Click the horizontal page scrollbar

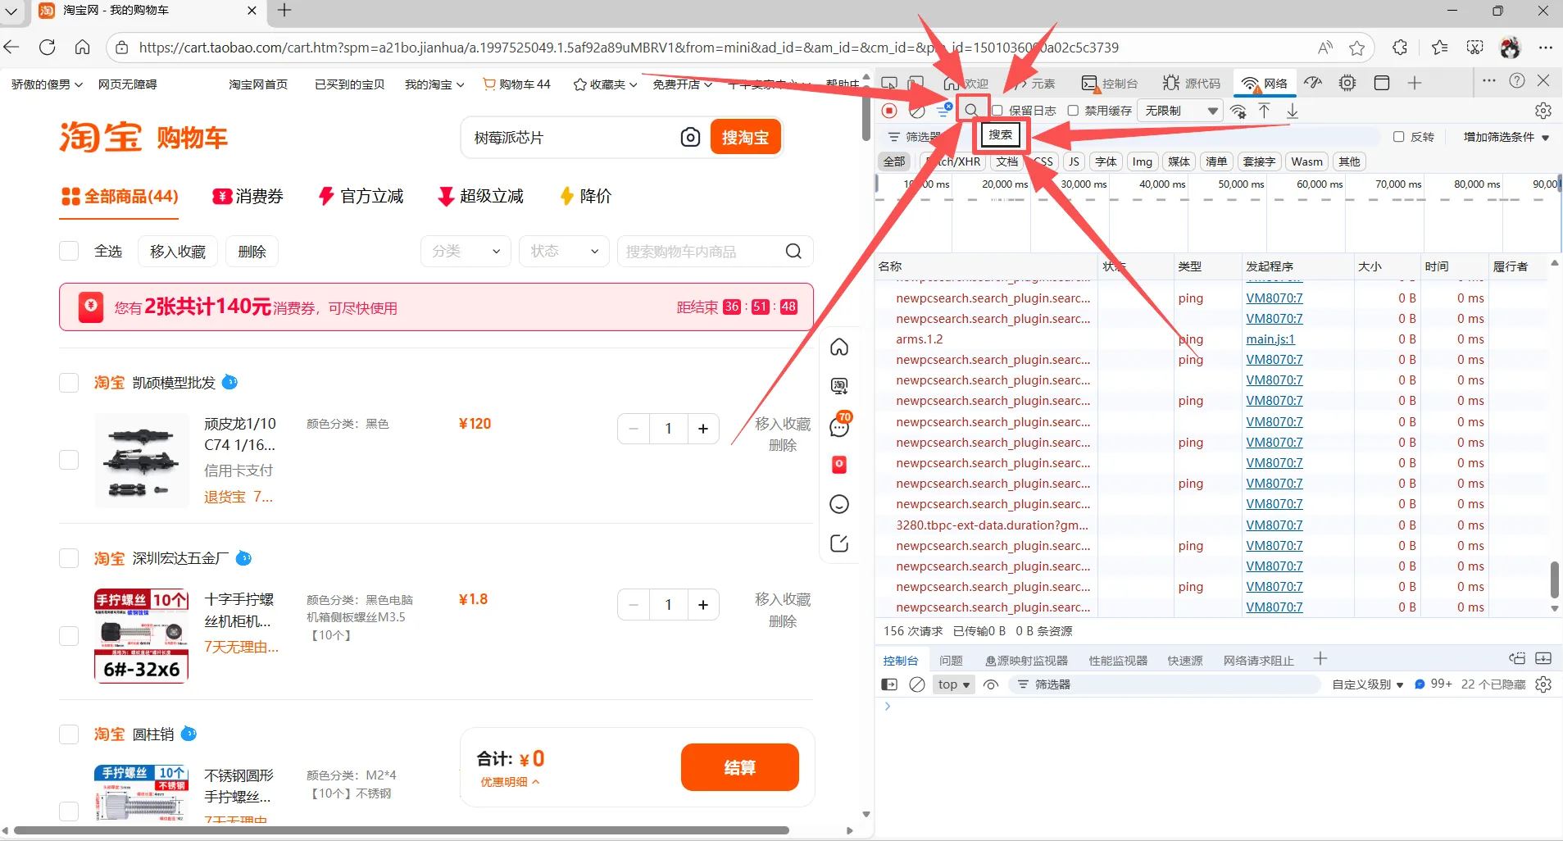[x=402, y=830]
